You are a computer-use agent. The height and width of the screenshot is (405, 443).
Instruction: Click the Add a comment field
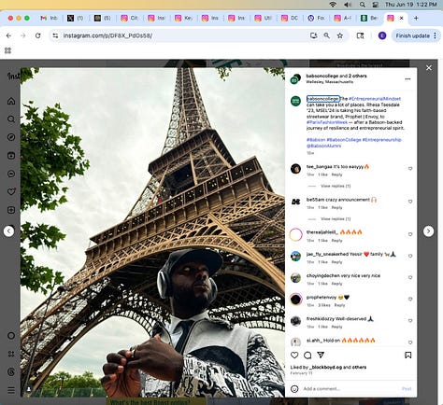(x=350, y=389)
